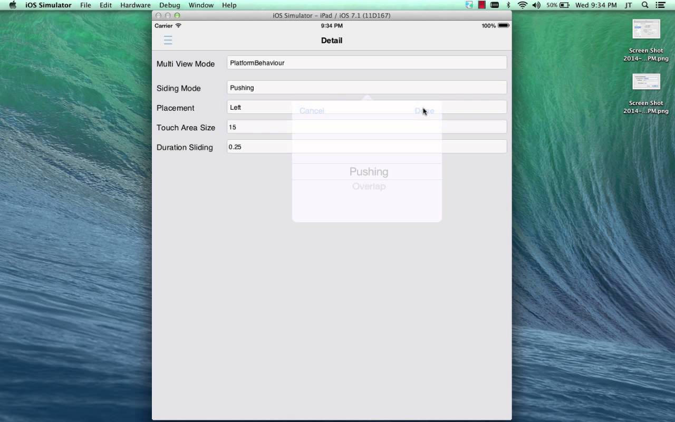Open the Apple menu
This screenshot has height=422, width=675.
pos(13,5)
